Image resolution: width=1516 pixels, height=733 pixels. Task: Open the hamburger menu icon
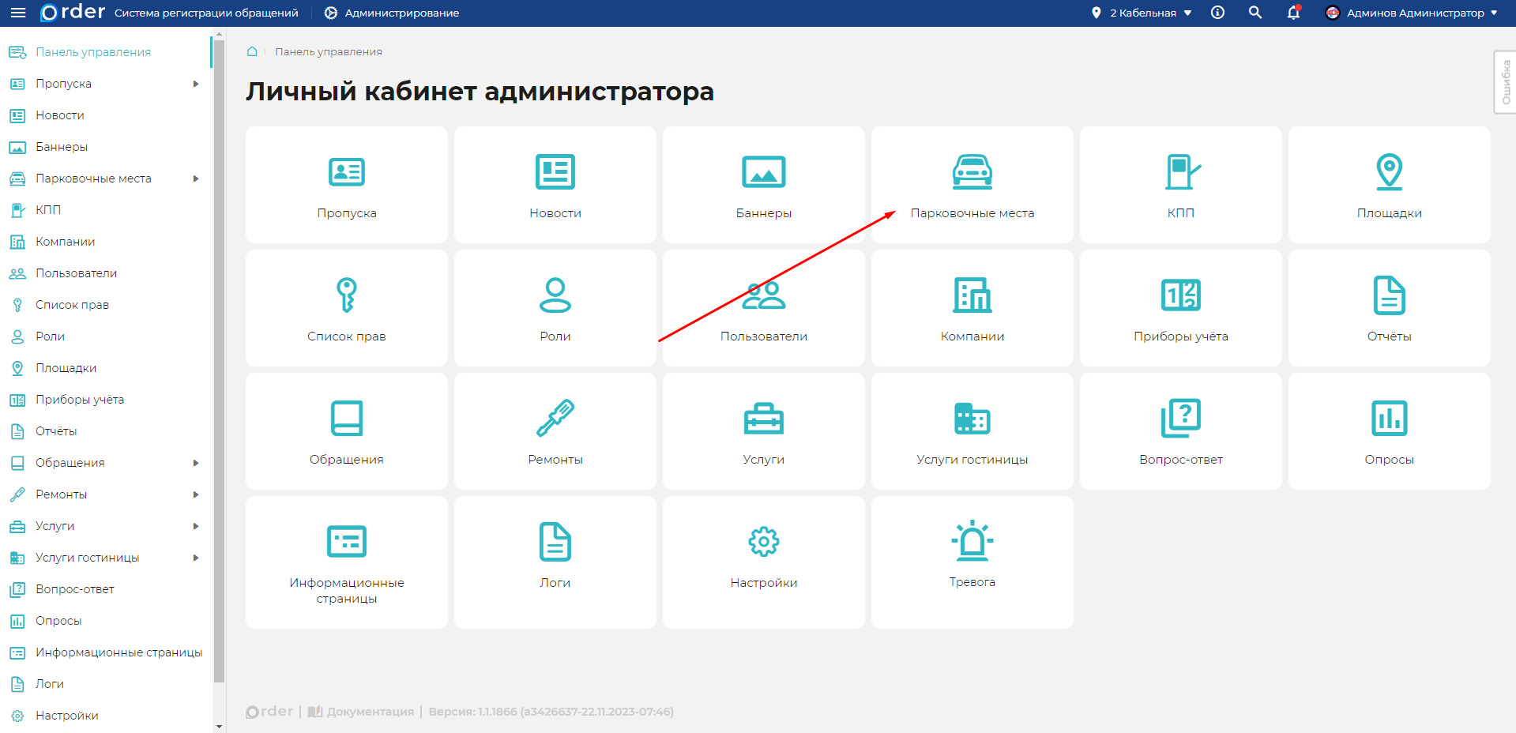[x=17, y=13]
